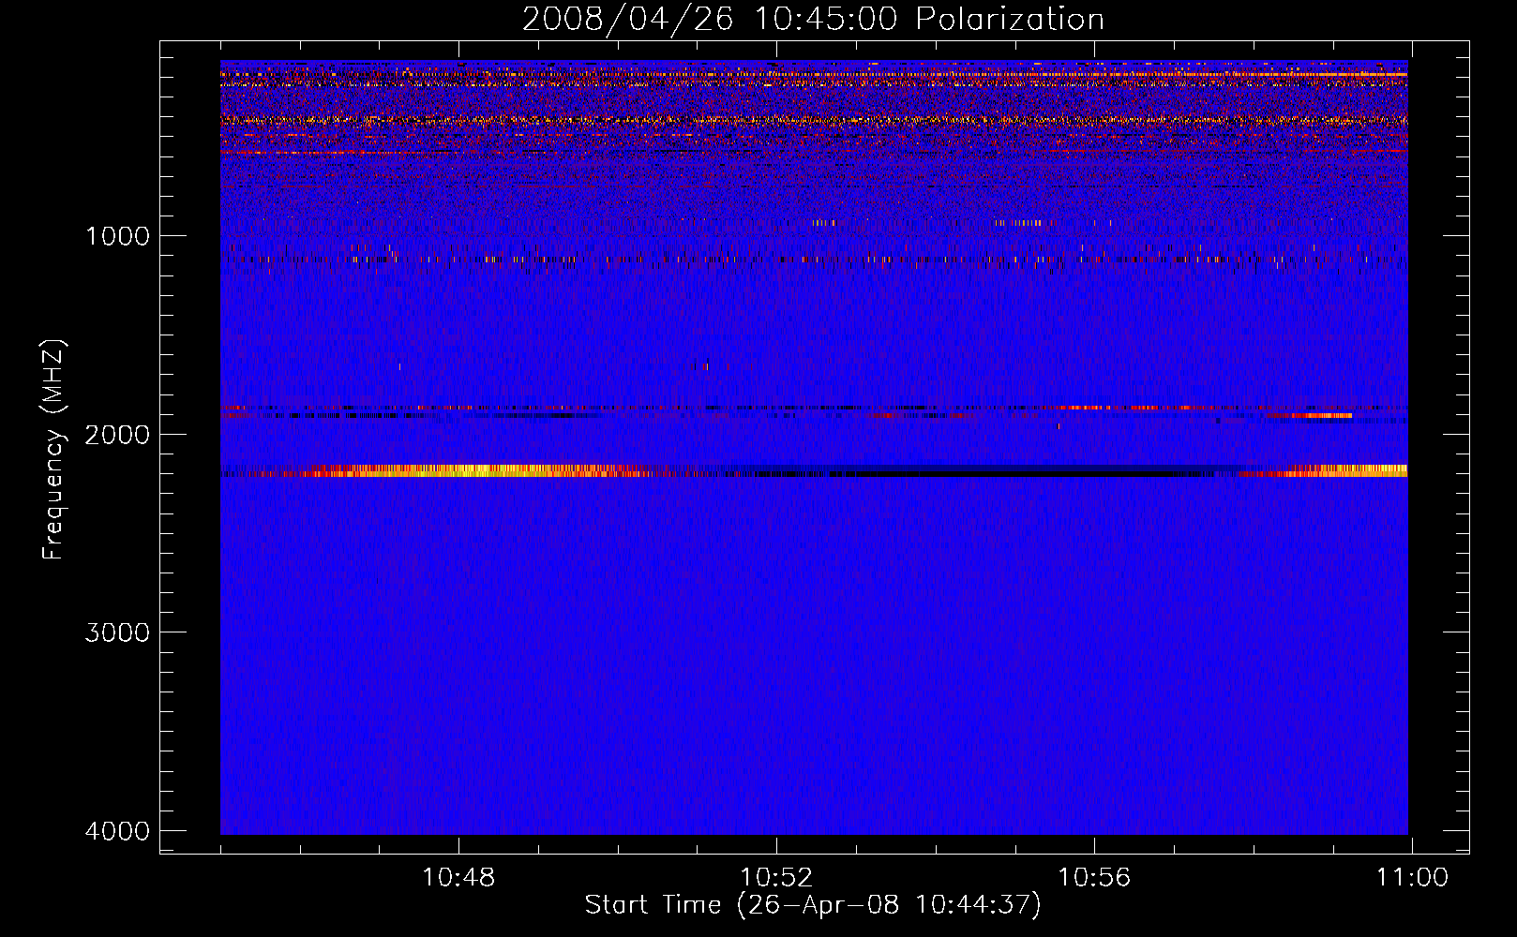Click the "Start Time (26-Apr-08 10:44:37)" label
The width and height of the screenshot is (1517, 937).
point(813,905)
